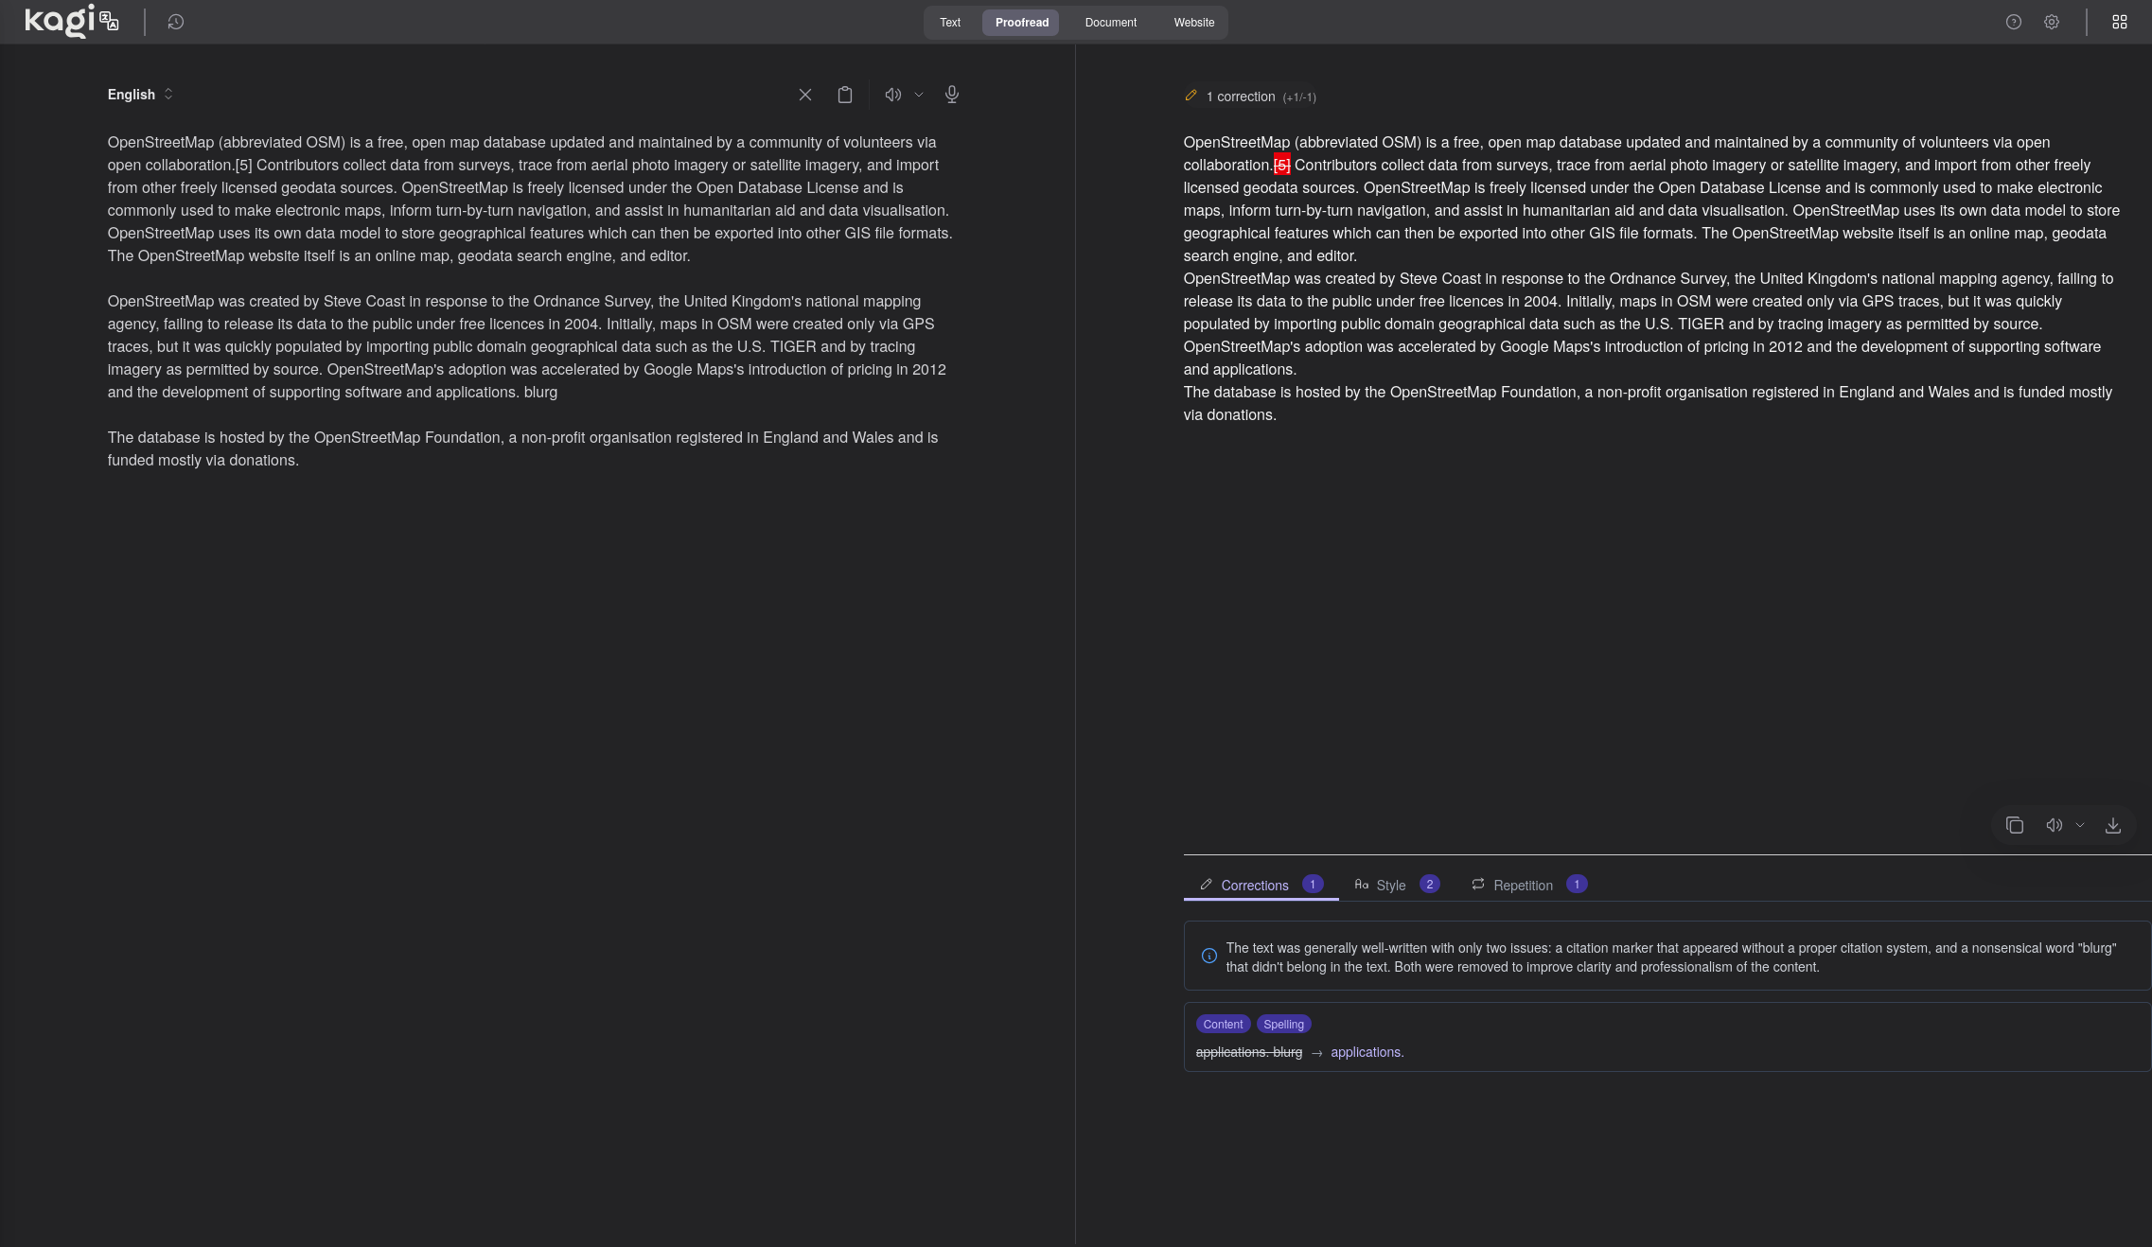Expand voice options for source audio
This screenshot has width=2152, height=1247.
pyautogui.click(x=918, y=95)
